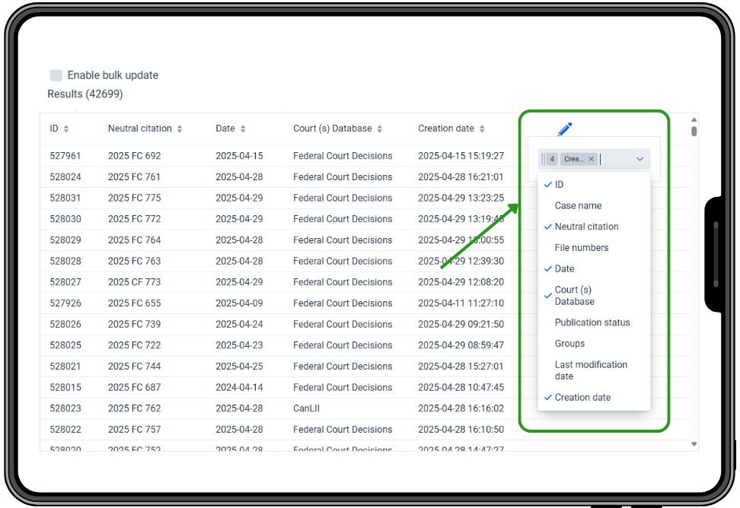
Task: Uncheck ID column option
Action: [559, 185]
